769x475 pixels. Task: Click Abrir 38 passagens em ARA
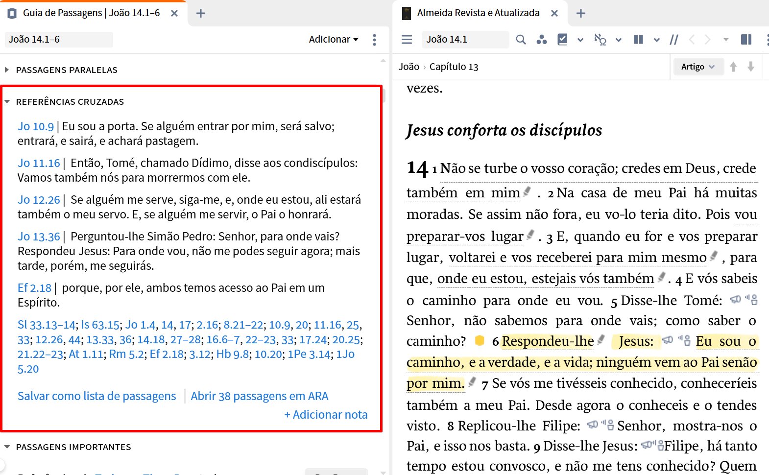[260, 396]
